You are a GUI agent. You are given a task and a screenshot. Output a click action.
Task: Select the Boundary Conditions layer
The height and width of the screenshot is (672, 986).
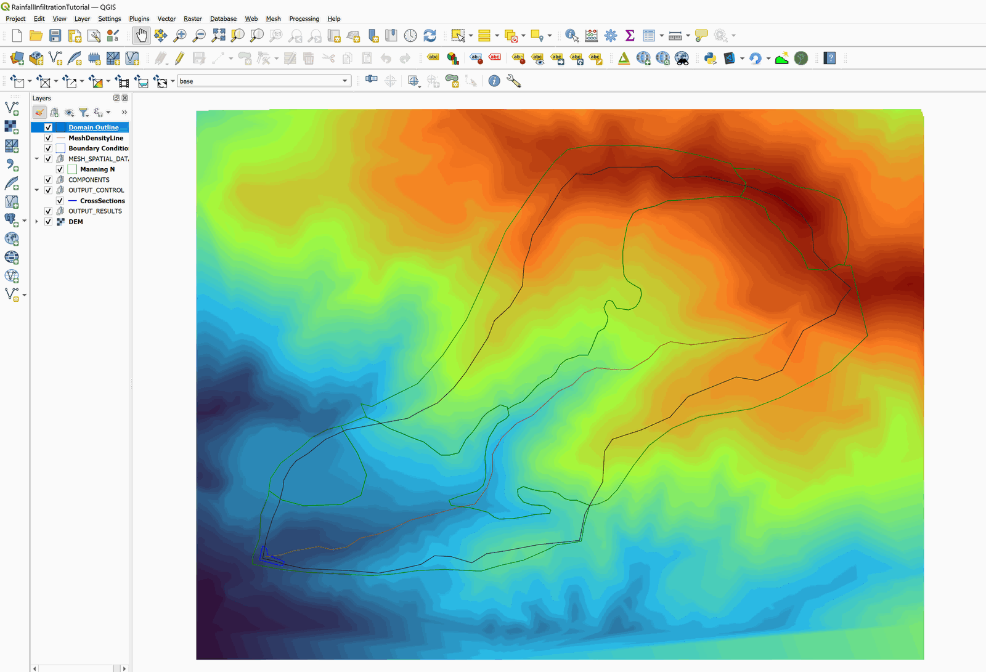tap(98, 148)
